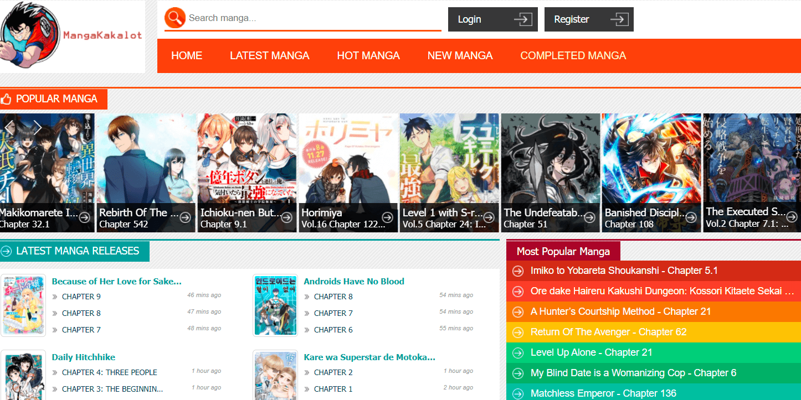Open Matchless Emperor Chapter 136
Screen dimensions: 801x400
click(604, 393)
